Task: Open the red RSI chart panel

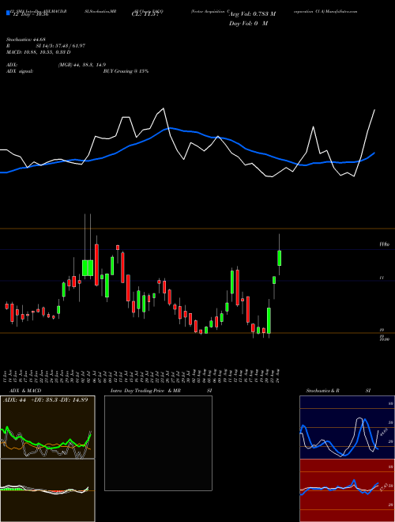Action: tap(347, 490)
